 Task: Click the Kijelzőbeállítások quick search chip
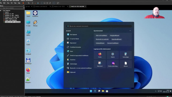tap(116, 39)
